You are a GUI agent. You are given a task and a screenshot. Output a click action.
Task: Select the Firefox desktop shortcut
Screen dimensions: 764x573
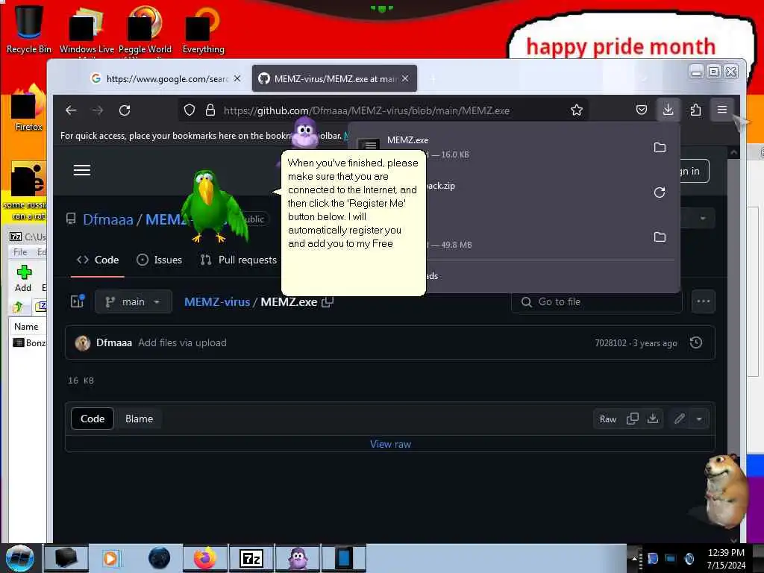[x=28, y=108]
